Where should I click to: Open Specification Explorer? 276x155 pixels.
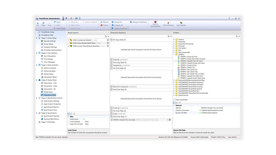coord(51,116)
